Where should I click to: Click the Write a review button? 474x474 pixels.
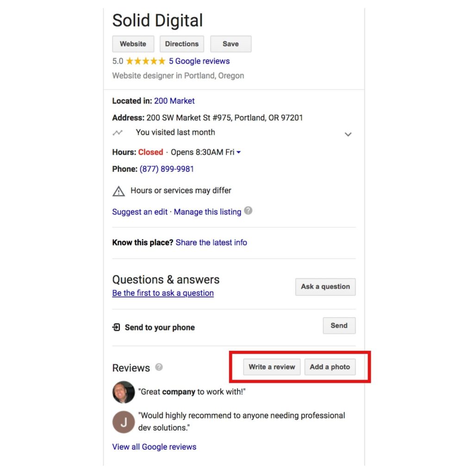click(x=272, y=367)
